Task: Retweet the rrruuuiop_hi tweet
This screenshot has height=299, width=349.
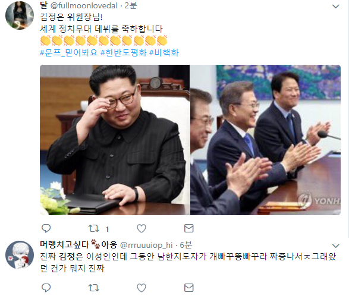Action: (x=94, y=288)
